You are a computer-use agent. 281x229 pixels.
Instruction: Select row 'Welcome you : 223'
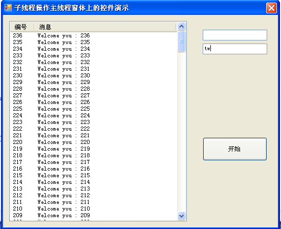click(x=94, y=122)
